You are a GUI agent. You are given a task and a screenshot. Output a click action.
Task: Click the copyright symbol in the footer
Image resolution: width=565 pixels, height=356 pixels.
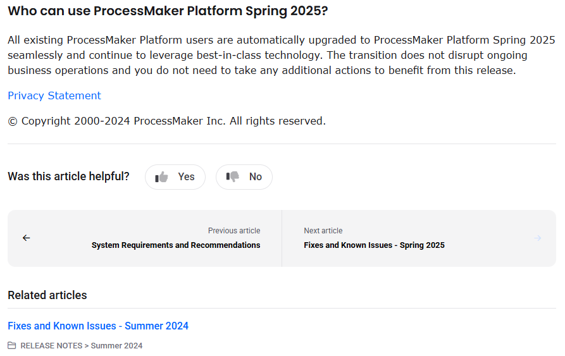tap(13, 121)
